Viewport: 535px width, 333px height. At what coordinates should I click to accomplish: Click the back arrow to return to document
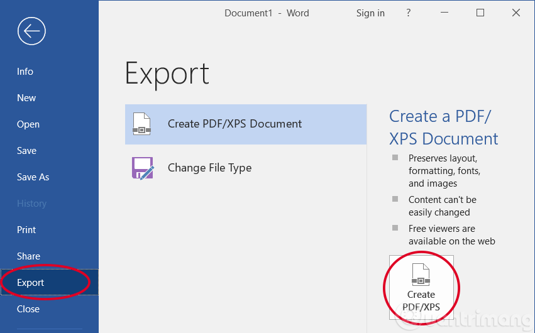(x=31, y=31)
